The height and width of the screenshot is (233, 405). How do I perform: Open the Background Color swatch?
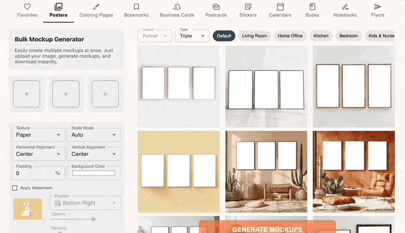[x=94, y=173]
